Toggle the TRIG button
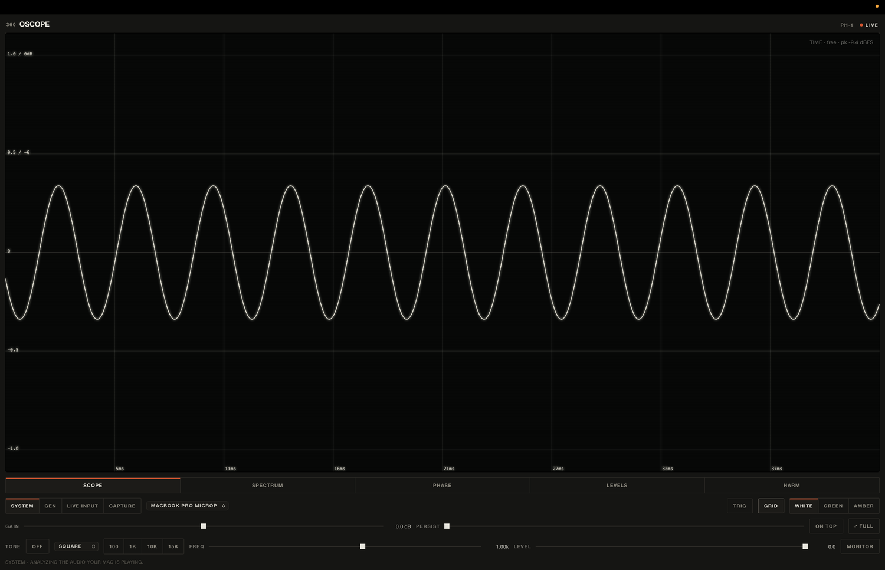 739,506
